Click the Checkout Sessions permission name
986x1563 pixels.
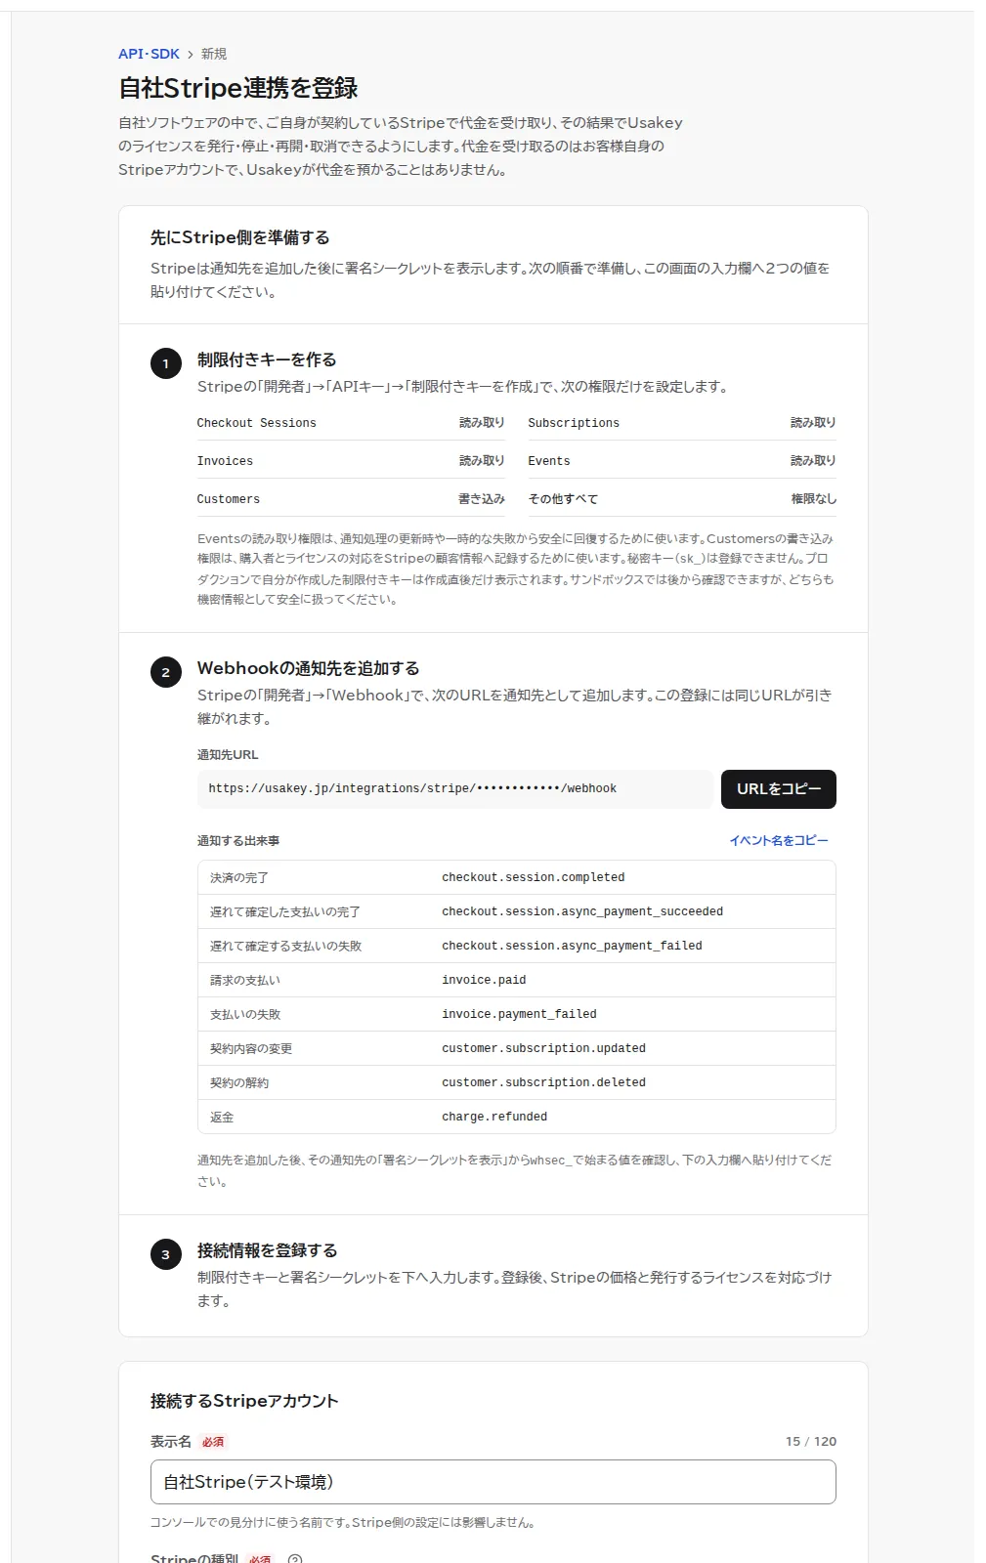257,423
